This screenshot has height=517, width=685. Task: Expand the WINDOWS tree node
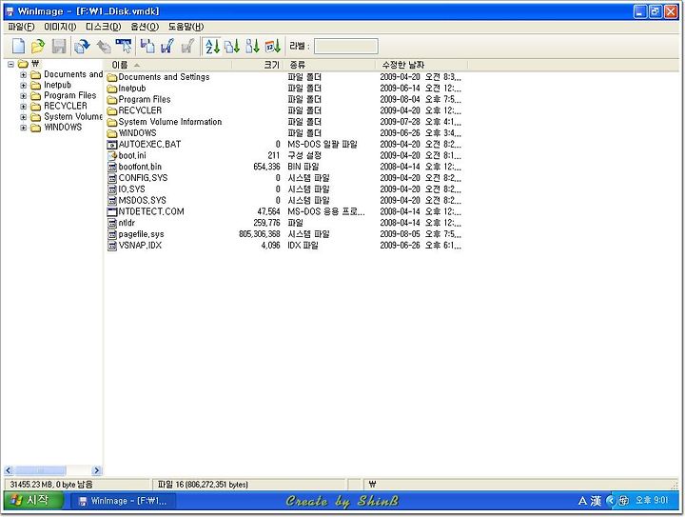[23, 128]
